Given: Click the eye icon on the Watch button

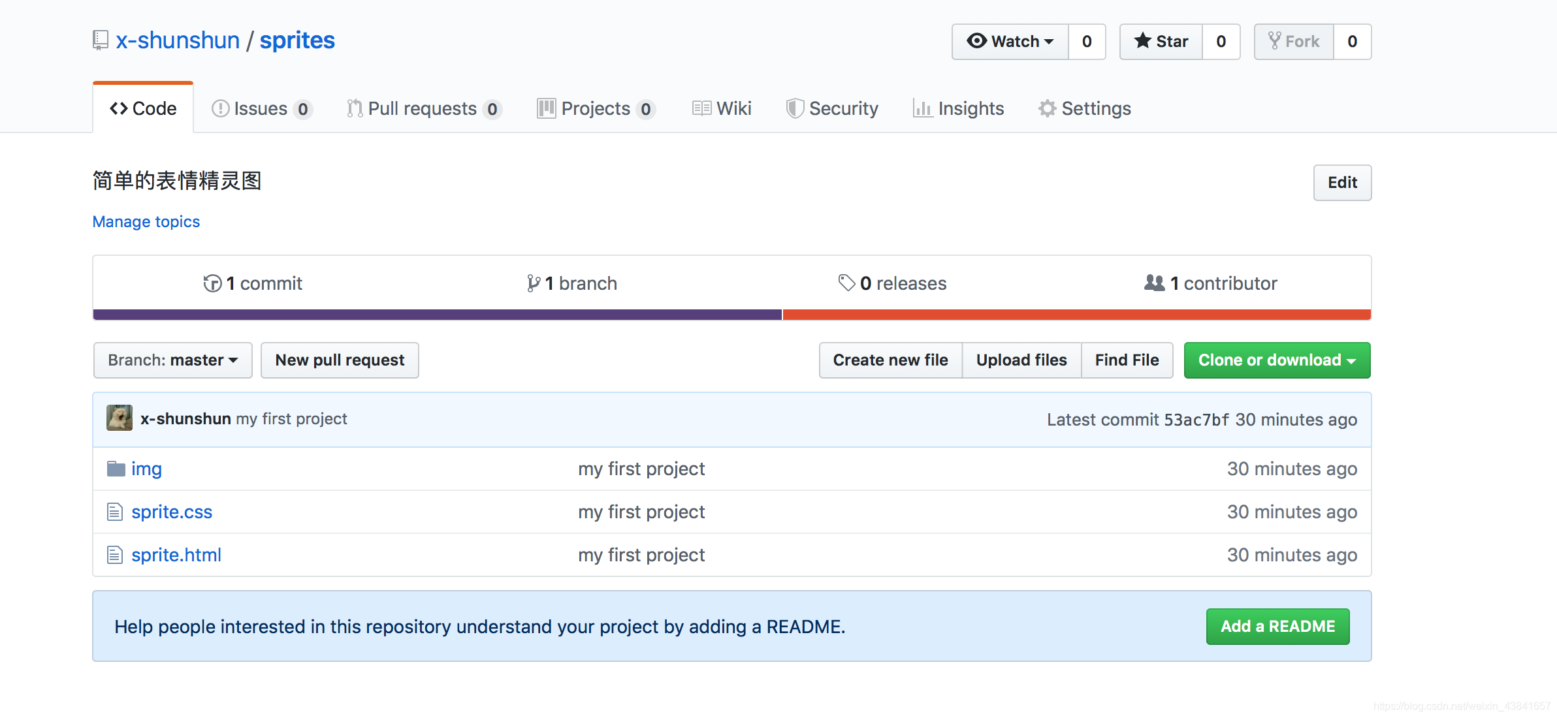Looking at the screenshot, I should (x=976, y=41).
